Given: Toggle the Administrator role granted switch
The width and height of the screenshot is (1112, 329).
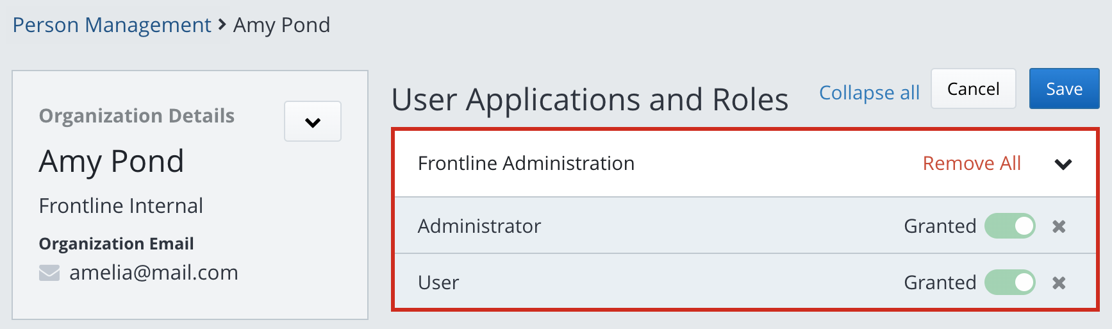Looking at the screenshot, I should [1009, 226].
